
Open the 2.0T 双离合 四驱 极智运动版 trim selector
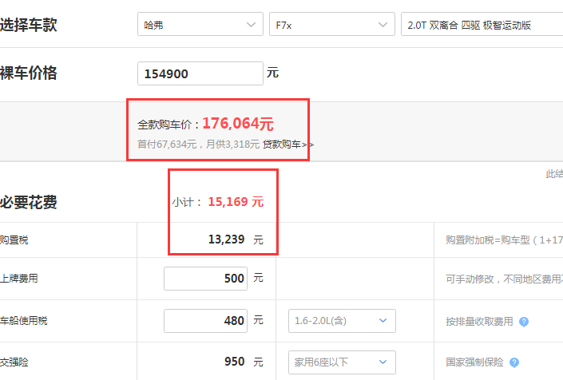[x=482, y=25]
